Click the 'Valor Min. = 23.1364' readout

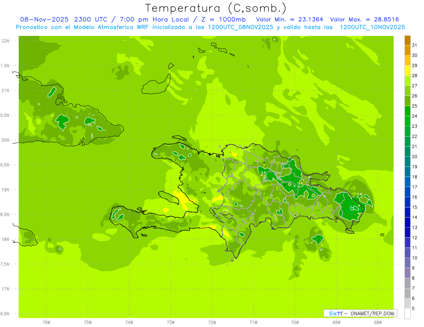click(289, 19)
